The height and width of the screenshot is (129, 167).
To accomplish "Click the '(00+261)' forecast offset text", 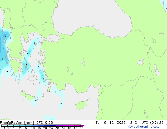I will point(159,123).
